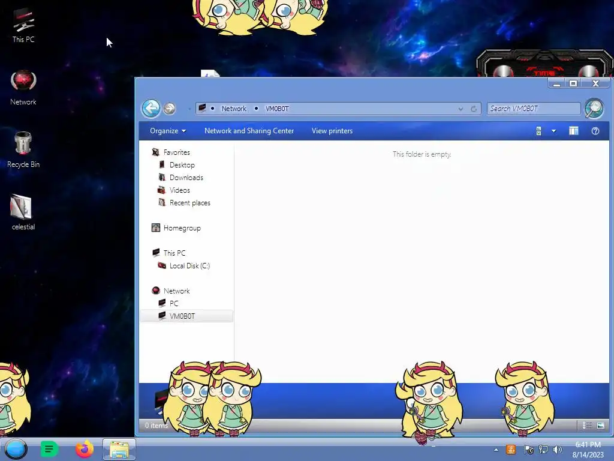Select Downloads under Favorites
The width and height of the screenshot is (614, 461).
(x=186, y=178)
